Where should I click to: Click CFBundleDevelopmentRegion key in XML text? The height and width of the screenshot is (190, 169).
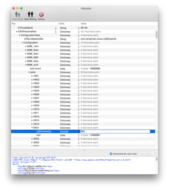click(38, 170)
